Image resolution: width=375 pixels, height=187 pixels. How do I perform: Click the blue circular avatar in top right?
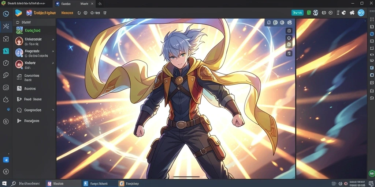click(x=361, y=13)
